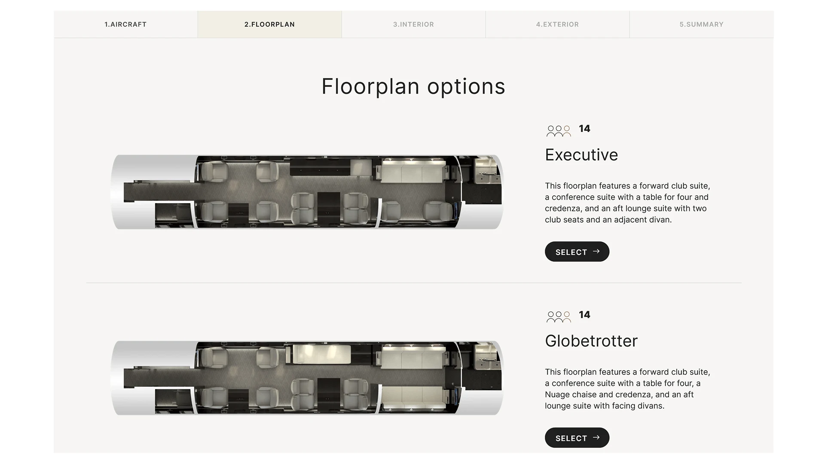Reopen the 2.FLOORPLAN tab
This screenshot has height=464, width=825.
(269, 24)
